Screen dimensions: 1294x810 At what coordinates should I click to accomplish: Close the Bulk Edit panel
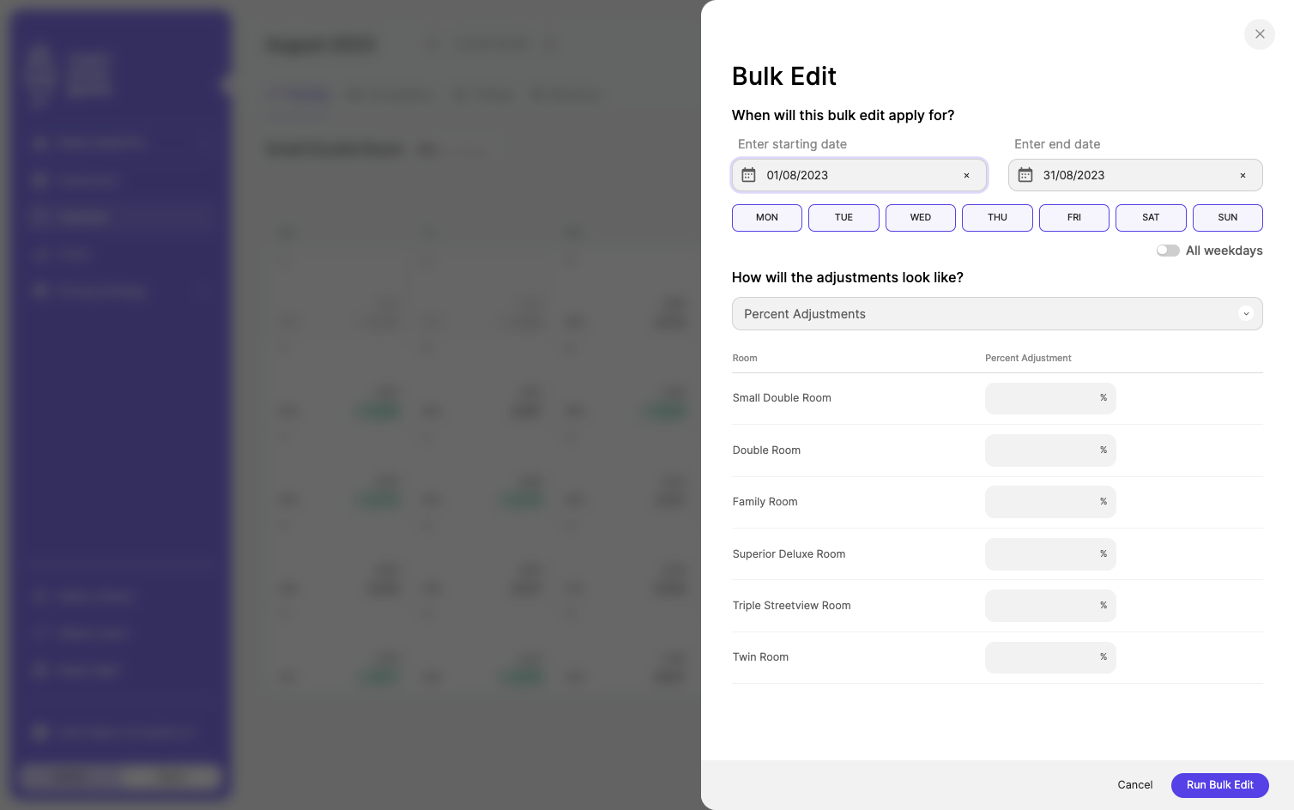1260,34
